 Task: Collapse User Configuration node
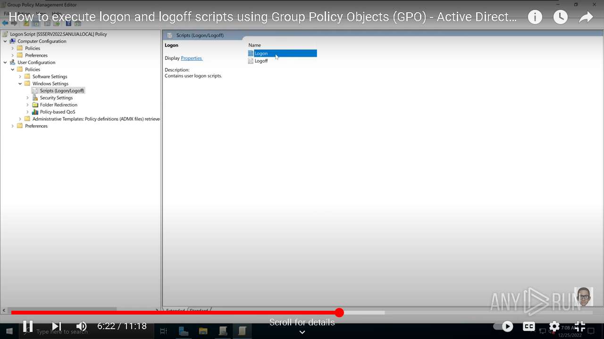5,63
